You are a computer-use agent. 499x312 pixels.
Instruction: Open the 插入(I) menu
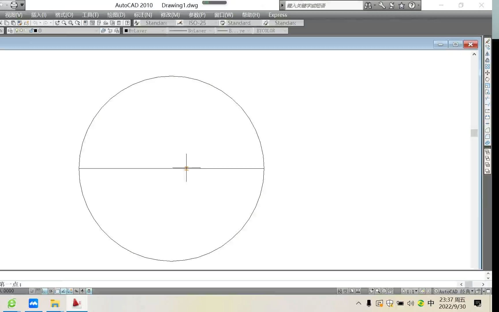tap(39, 15)
